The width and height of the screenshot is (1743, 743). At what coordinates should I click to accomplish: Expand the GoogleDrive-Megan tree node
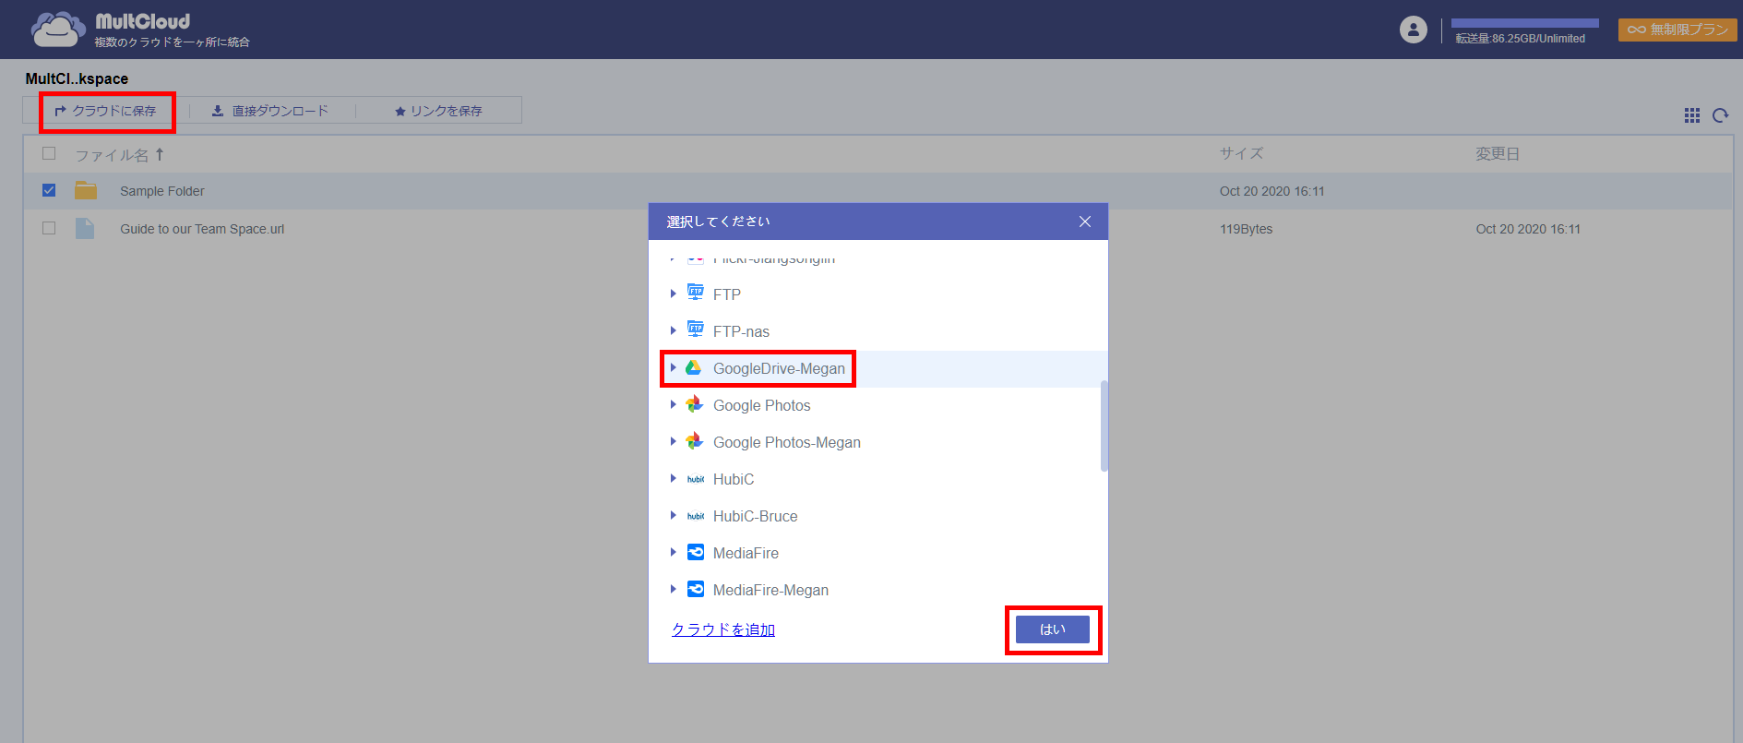(673, 367)
